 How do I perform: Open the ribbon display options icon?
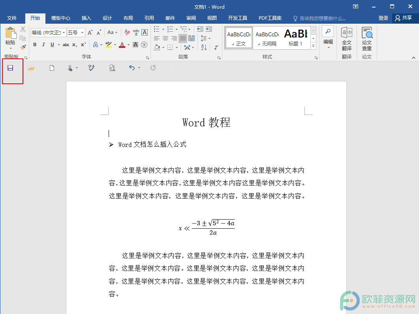[356, 6]
